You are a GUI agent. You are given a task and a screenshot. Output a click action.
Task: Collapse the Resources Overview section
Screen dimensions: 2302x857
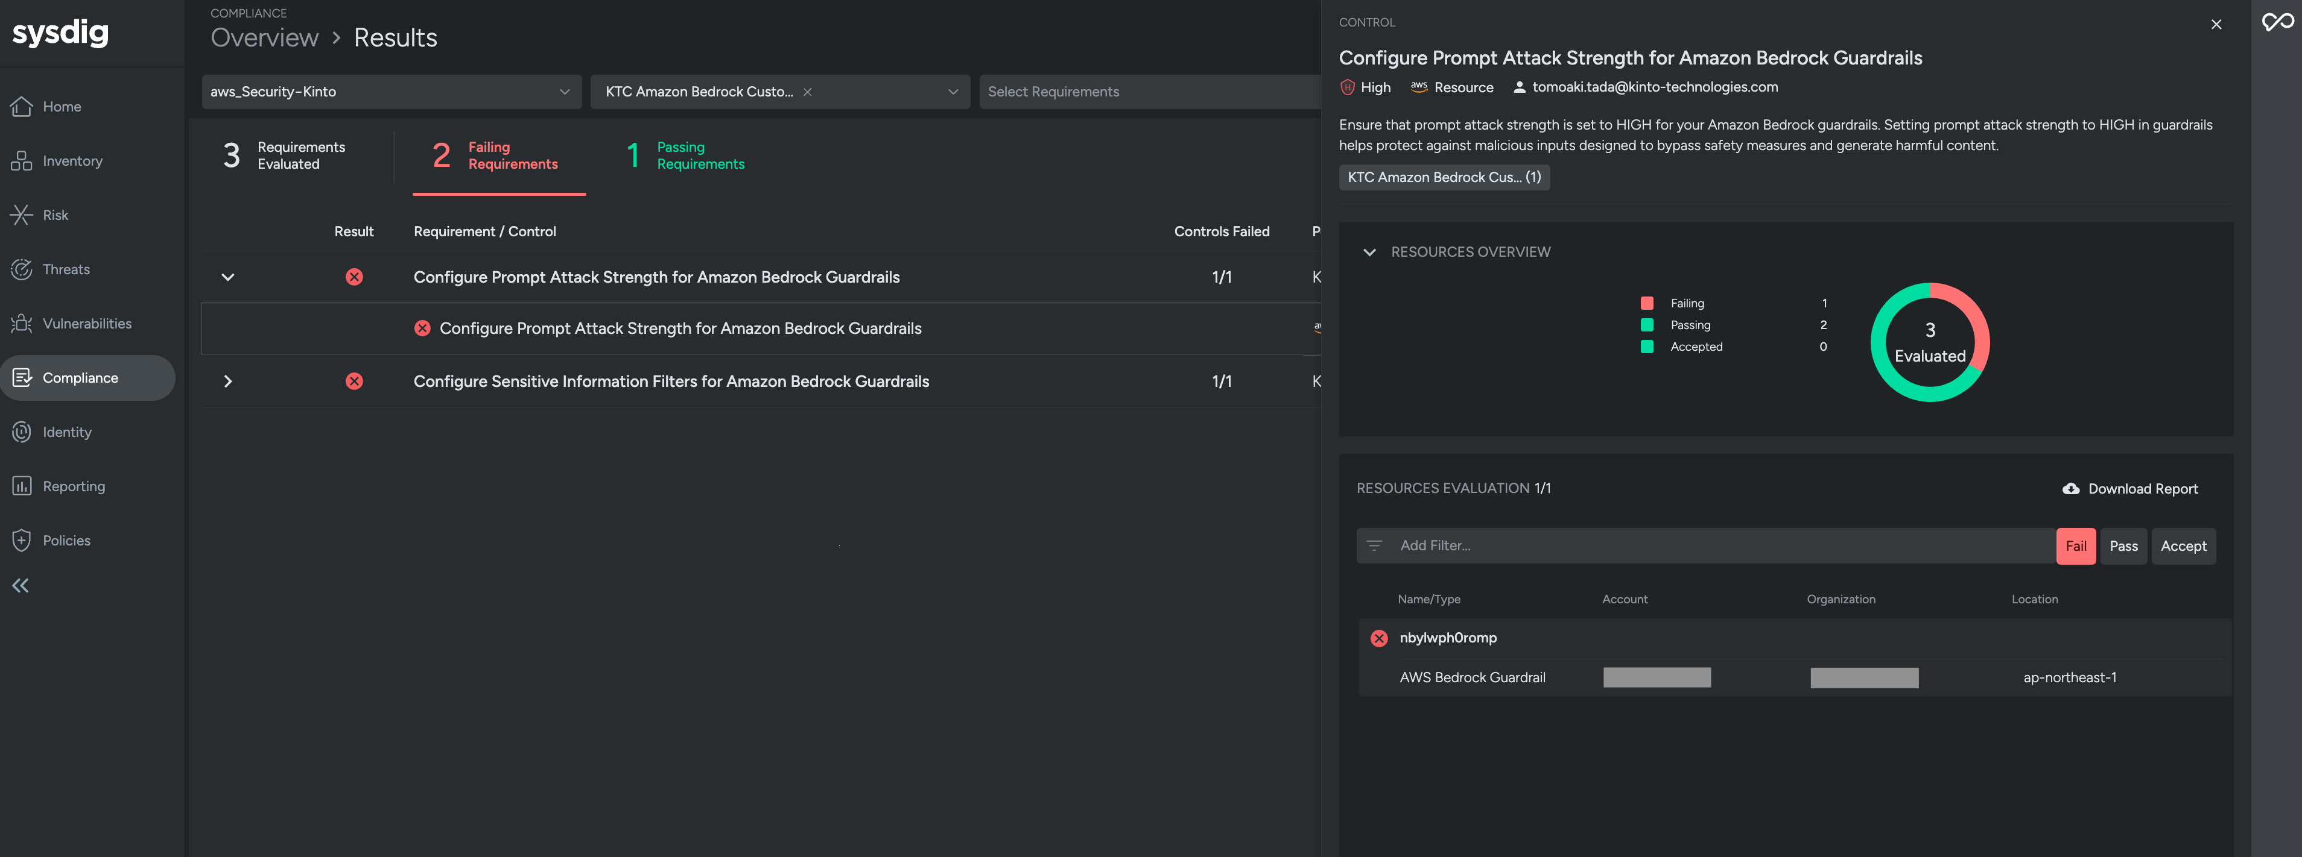coord(1369,253)
